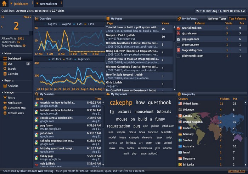Viewport: 248px width, 174px height.
Task: Select the 'Girls | Jotlab' page row
Action: (139, 84)
